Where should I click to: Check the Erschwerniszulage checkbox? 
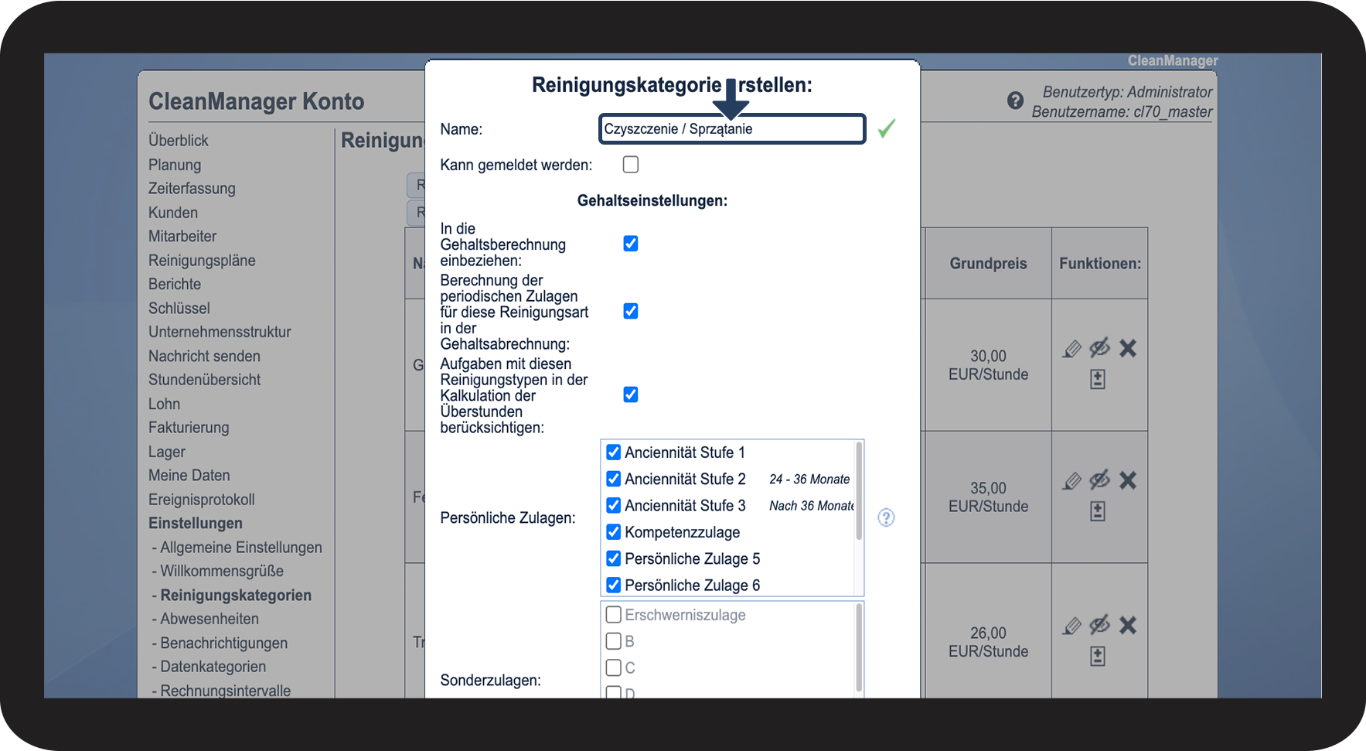[614, 614]
